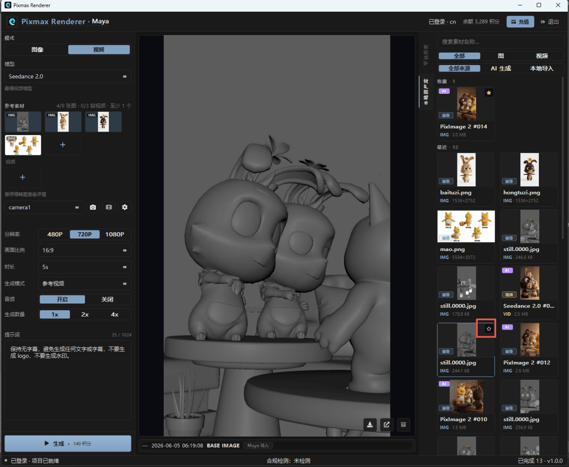The width and height of the screenshot is (569, 467).
Task: Open the PixImage 2 #010 asset card
Action: [x=466, y=406]
